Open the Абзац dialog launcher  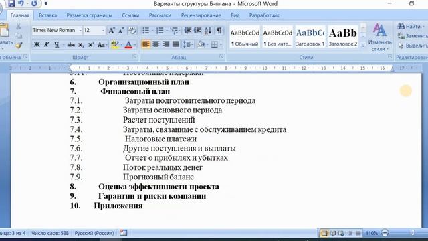pos(221,57)
